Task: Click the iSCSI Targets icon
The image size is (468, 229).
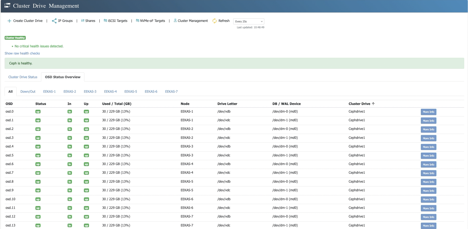Action: [x=105, y=21]
